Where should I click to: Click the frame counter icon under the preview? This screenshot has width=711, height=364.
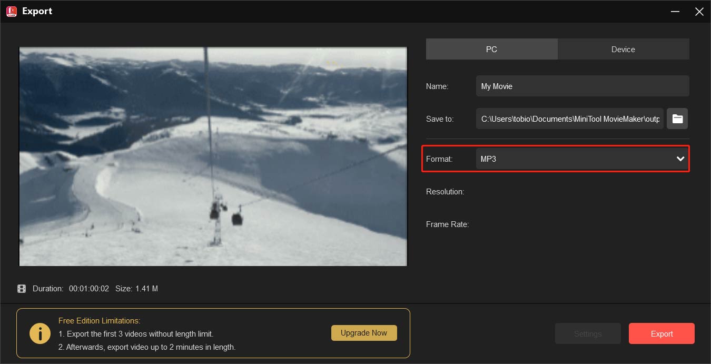click(x=22, y=288)
